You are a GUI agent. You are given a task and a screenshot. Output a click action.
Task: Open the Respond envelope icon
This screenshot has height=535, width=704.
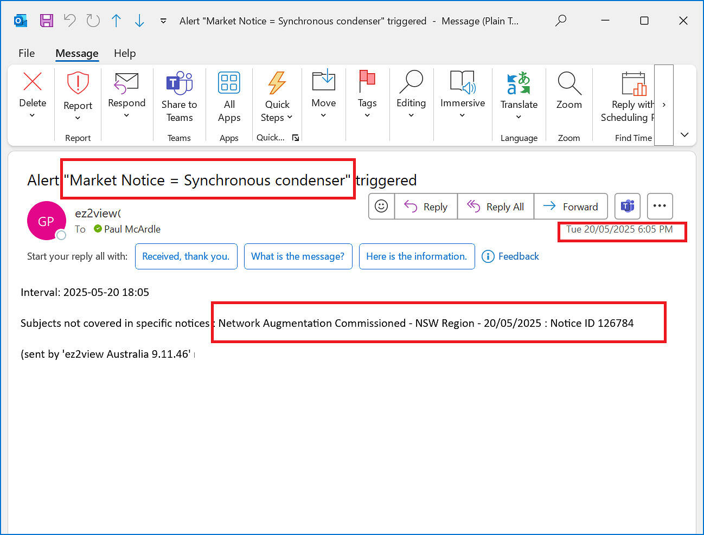pos(126,83)
